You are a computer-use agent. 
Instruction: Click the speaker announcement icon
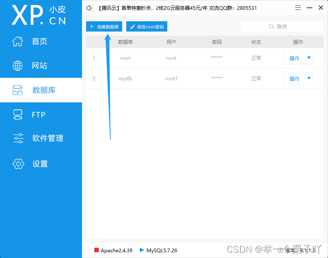pyautogui.click(x=89, y=7)
